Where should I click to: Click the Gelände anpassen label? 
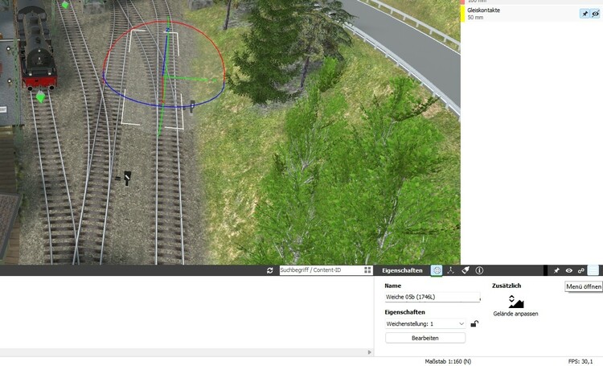pos(515,314)
